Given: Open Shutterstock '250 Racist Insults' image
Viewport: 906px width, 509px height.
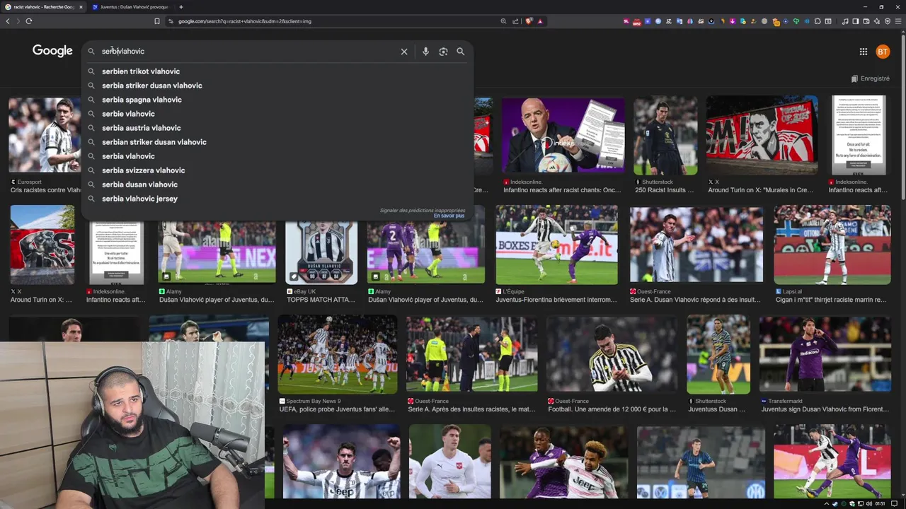Looking at the screenshot, I should [665, 135].
